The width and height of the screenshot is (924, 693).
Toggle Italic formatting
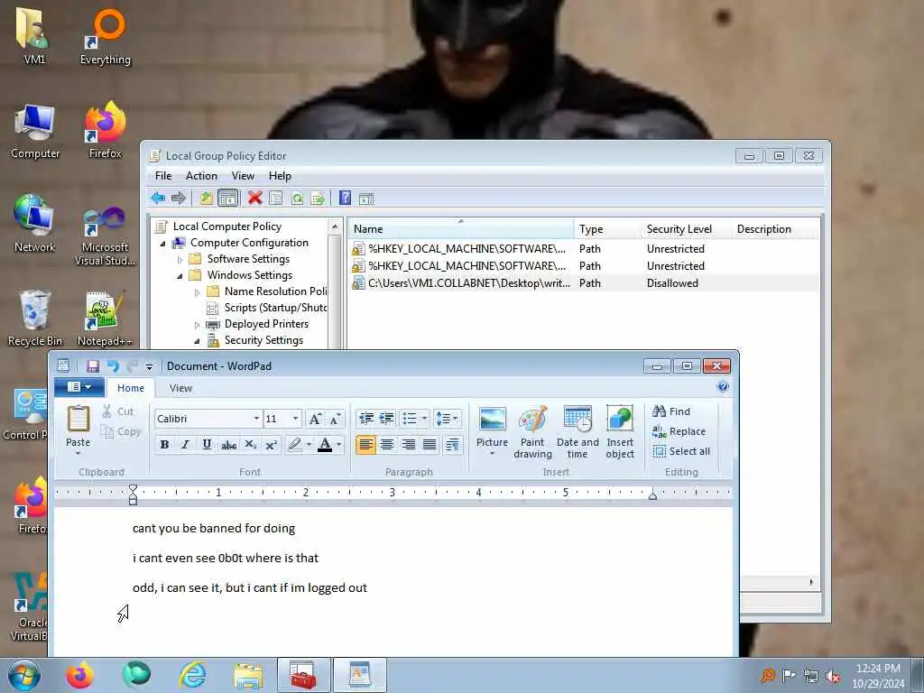186,444
